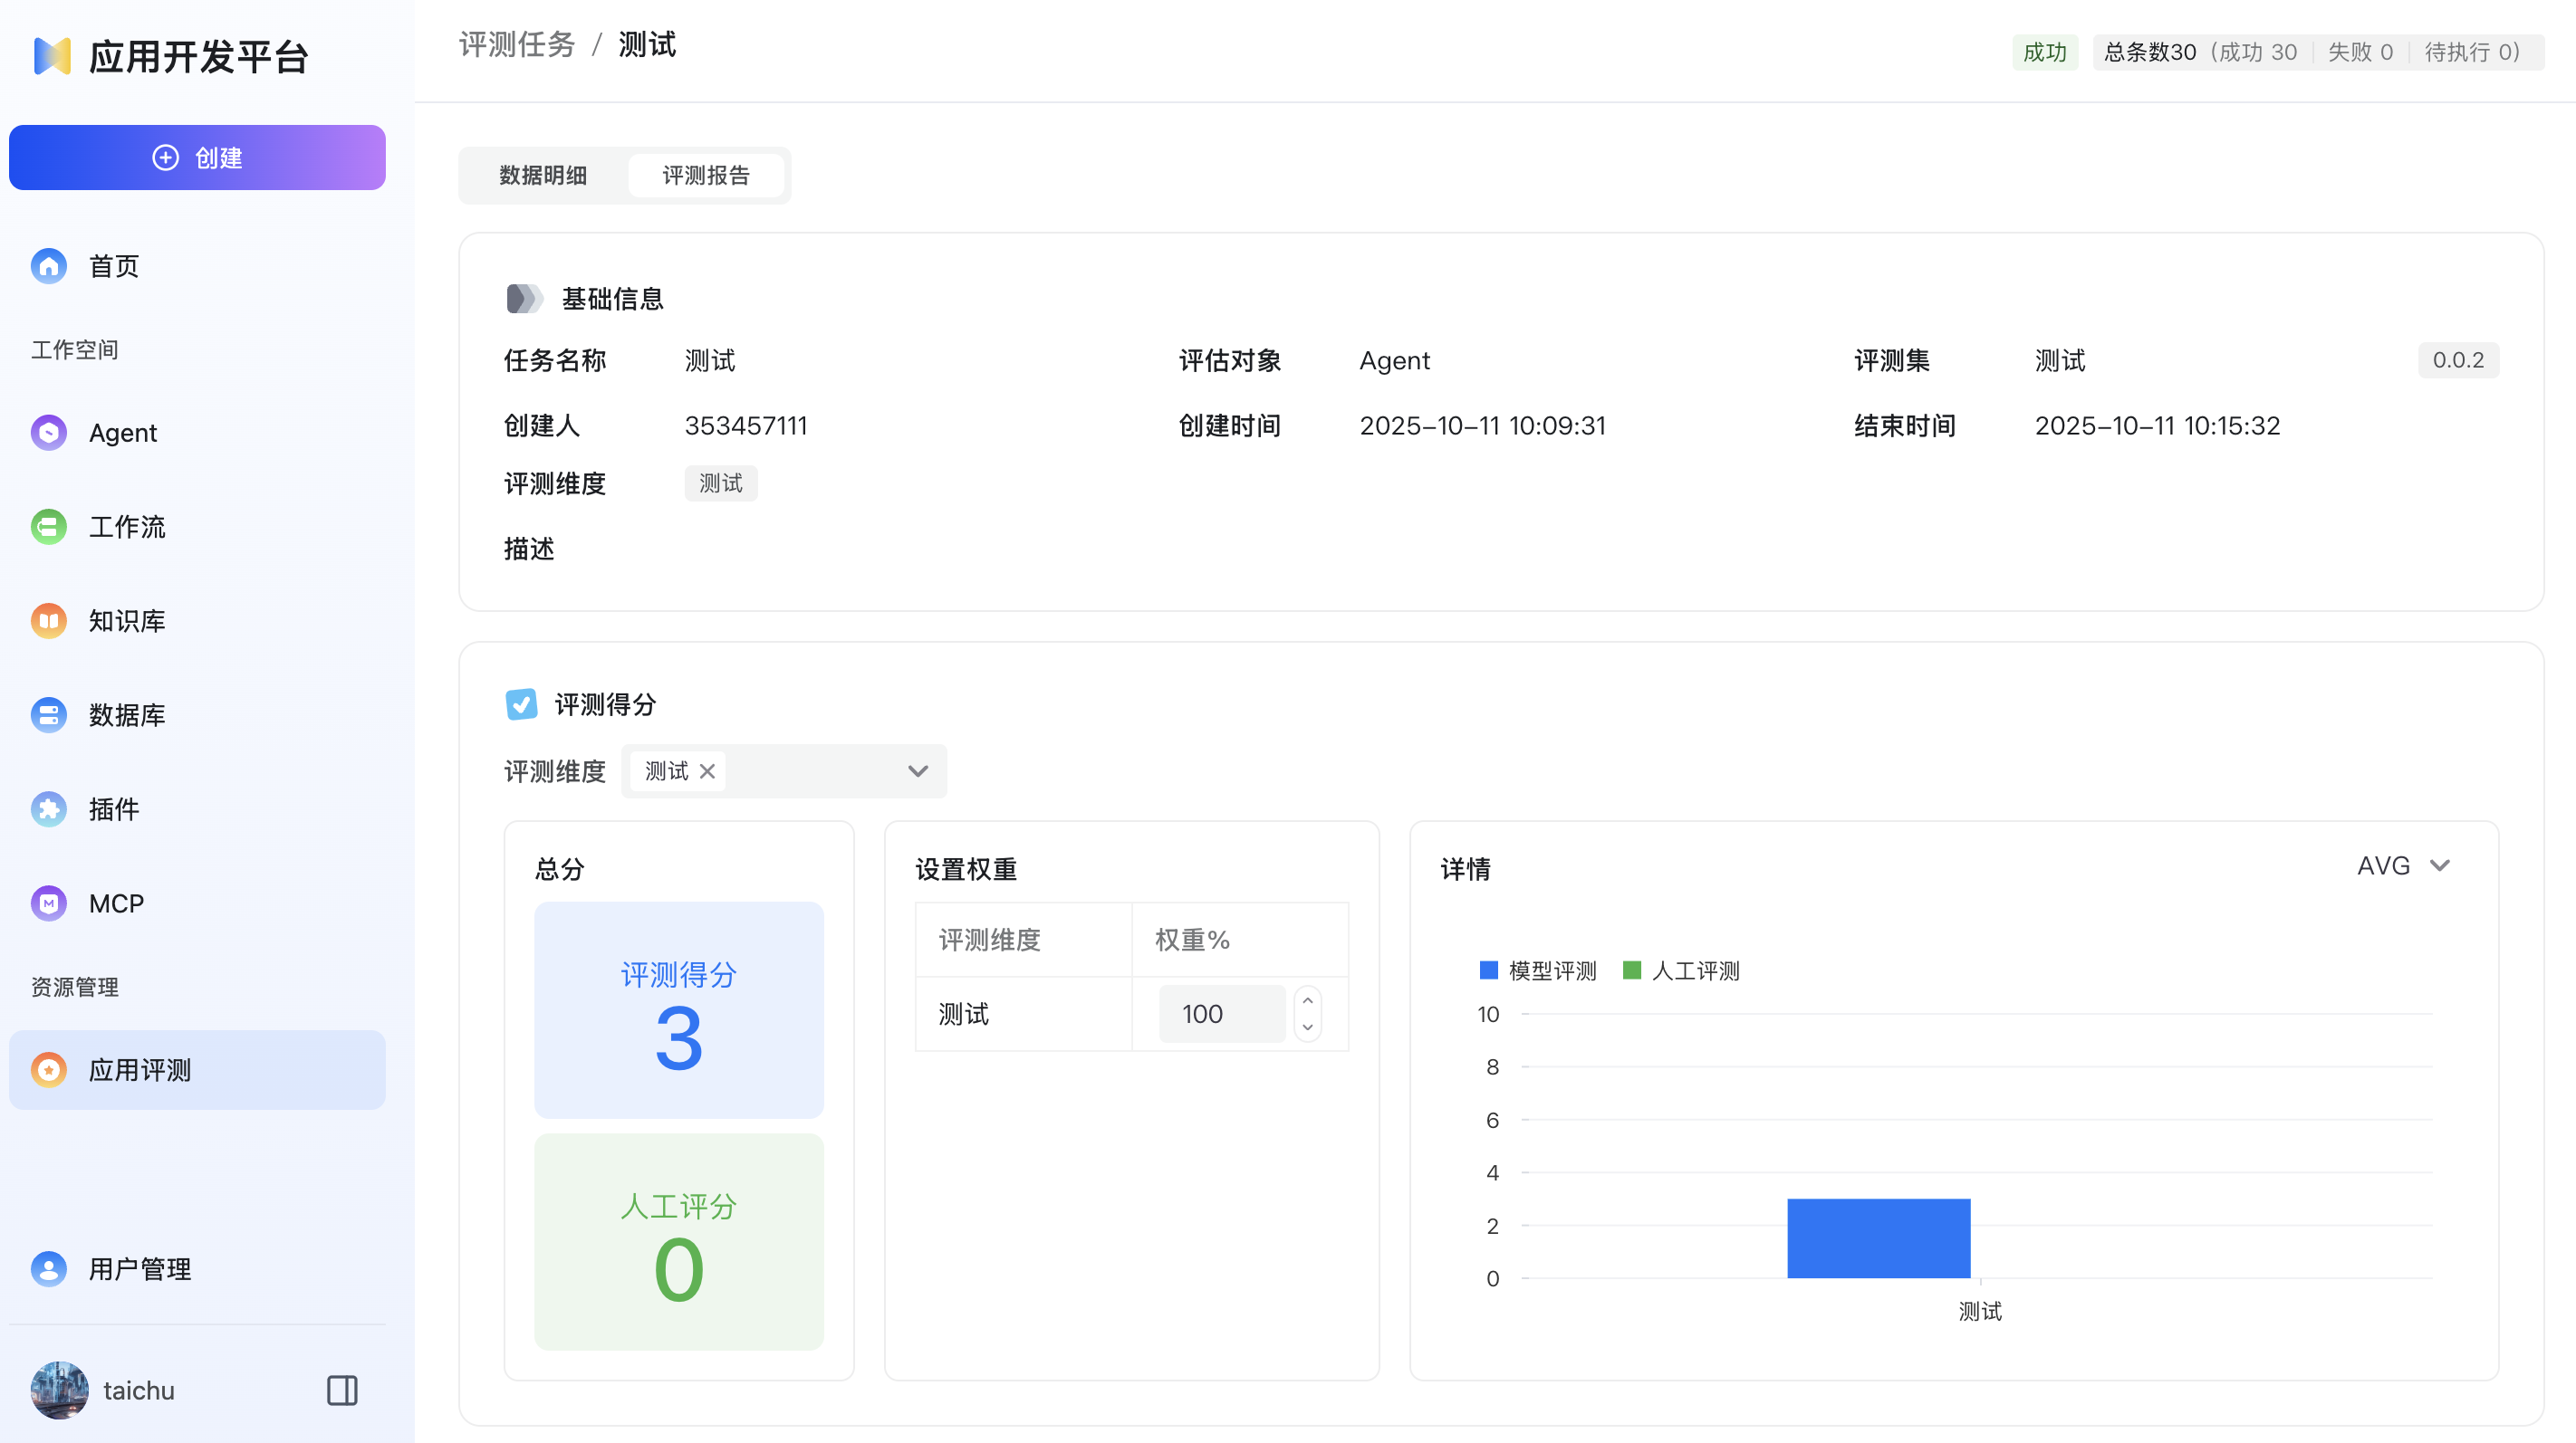Open the 知识库 knowledge base section
2576x1443 pixels.
tap(126, 621)
